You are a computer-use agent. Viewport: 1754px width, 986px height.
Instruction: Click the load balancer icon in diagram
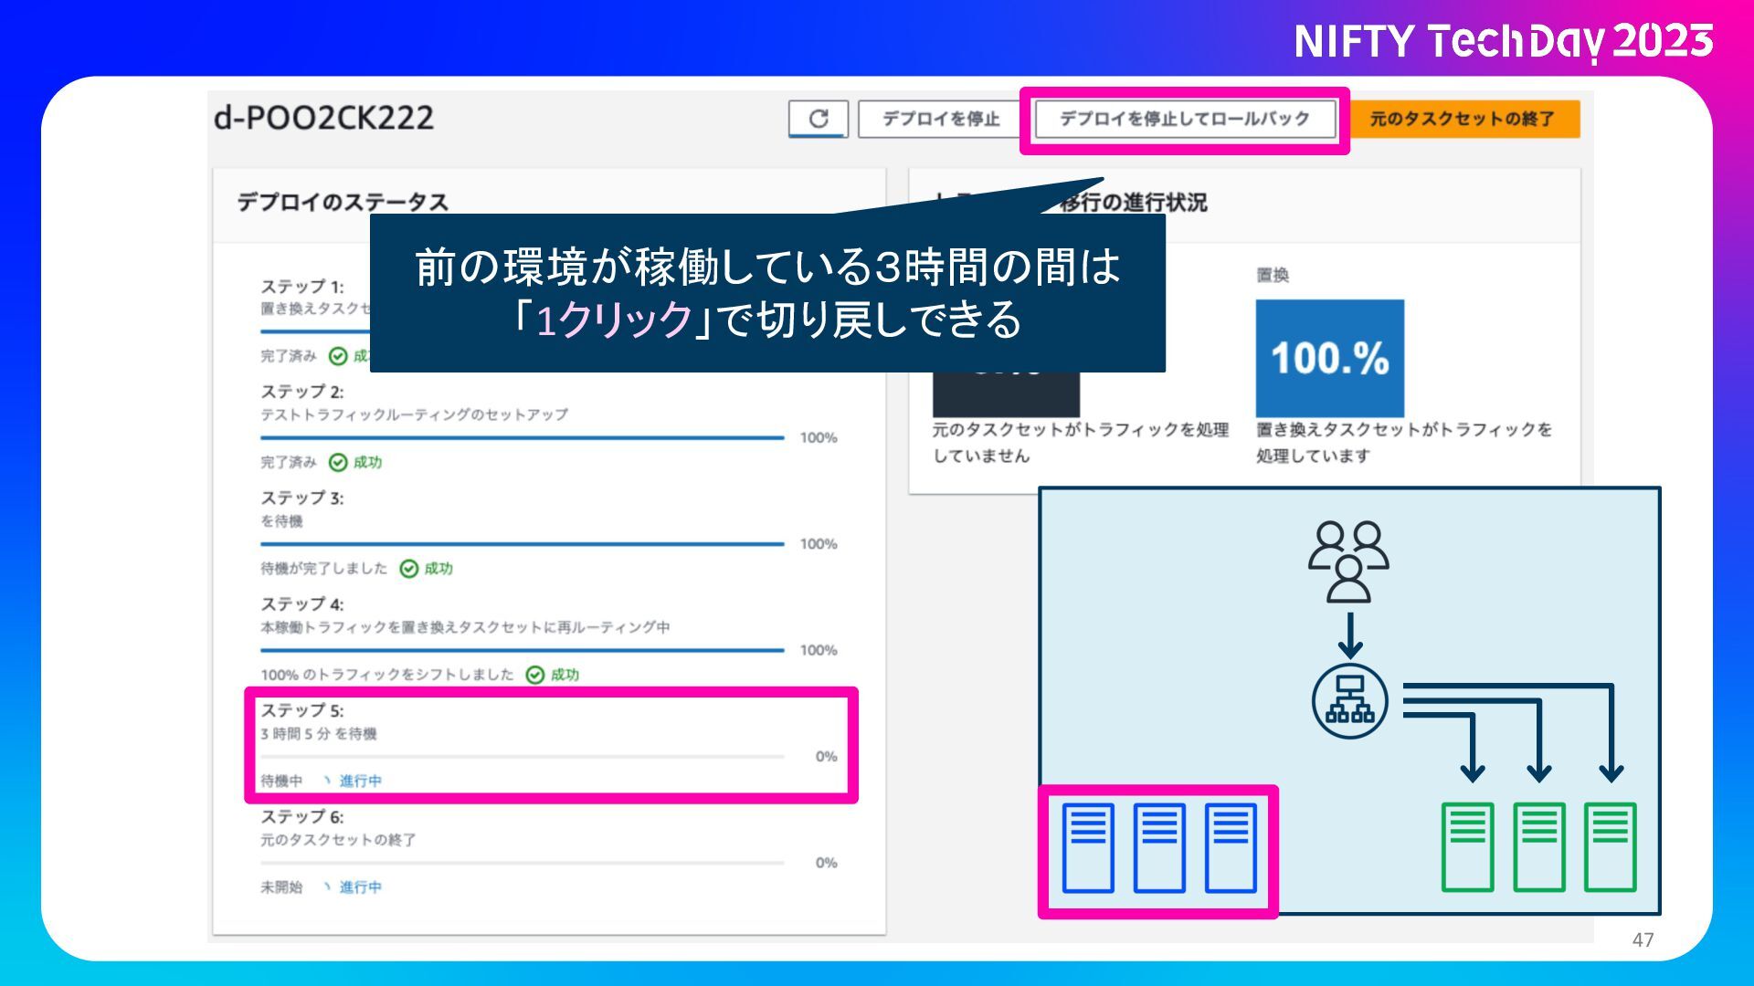1349,701
